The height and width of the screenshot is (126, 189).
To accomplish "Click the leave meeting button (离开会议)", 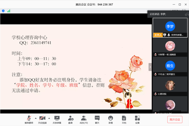I will [175, 119].
